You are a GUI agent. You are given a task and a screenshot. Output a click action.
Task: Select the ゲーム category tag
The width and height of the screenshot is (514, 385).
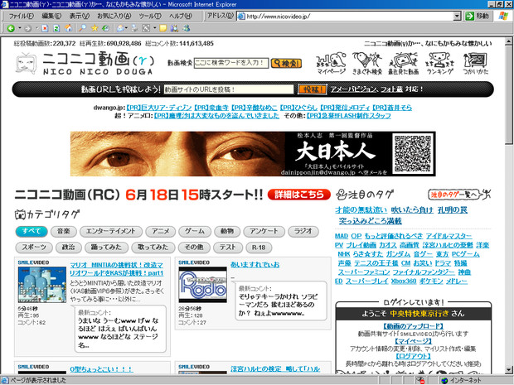coord(195,232)
